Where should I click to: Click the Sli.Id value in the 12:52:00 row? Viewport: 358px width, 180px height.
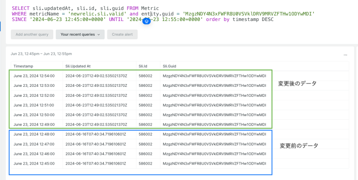click(x=145, y=95)
